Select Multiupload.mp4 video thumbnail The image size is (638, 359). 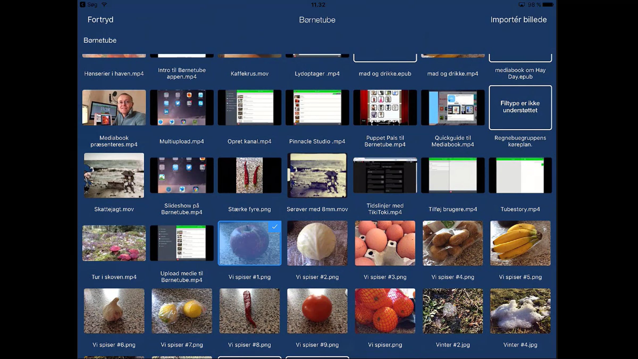click(182, 107)
